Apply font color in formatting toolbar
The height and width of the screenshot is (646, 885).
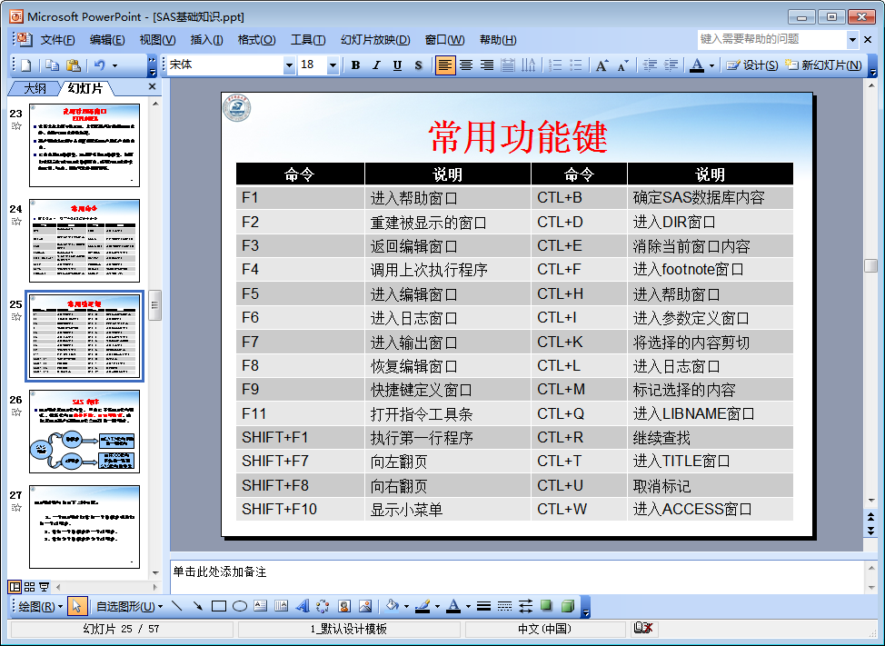697,65
